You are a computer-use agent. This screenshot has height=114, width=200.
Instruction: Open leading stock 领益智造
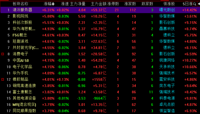click(167, 111)
